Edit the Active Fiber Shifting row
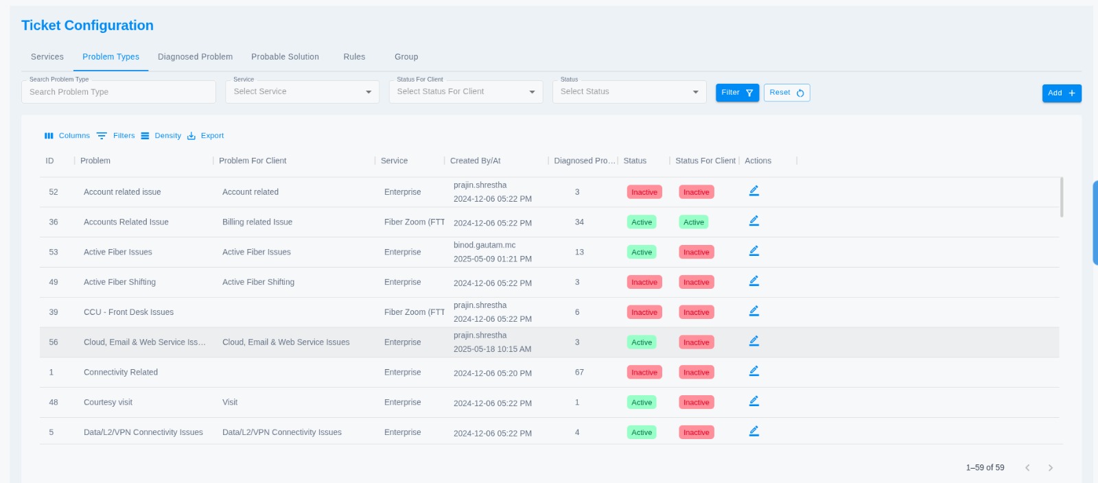 [754, 281]
